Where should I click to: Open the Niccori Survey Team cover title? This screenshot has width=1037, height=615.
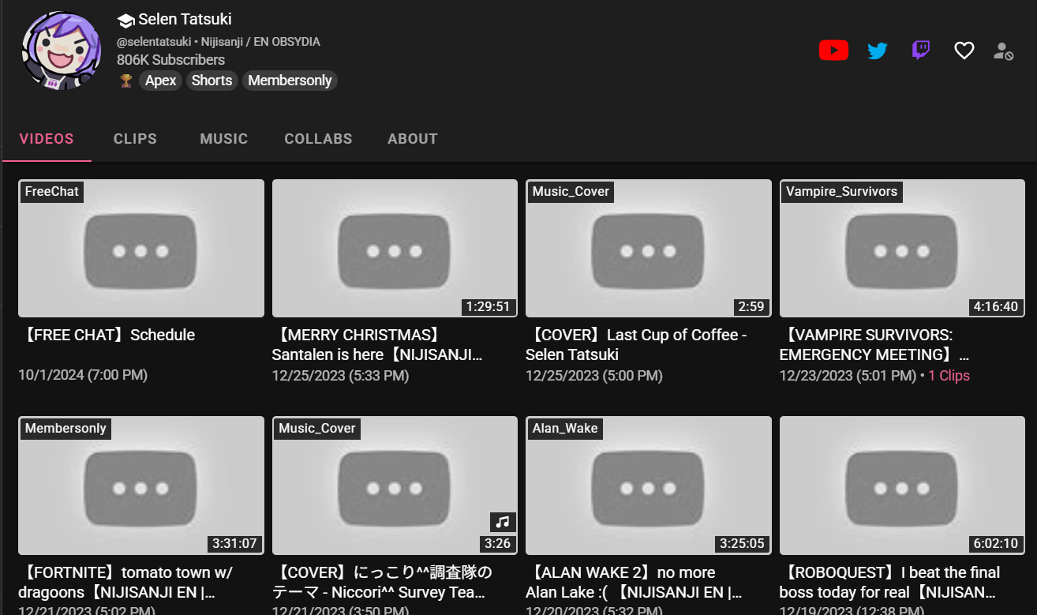(x=383, y=583)
